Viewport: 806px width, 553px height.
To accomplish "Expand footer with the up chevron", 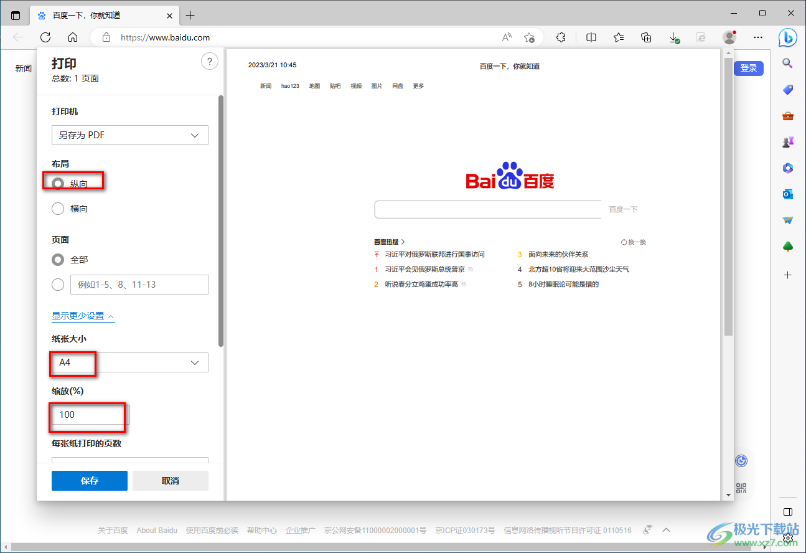I will tap(666, 530).
